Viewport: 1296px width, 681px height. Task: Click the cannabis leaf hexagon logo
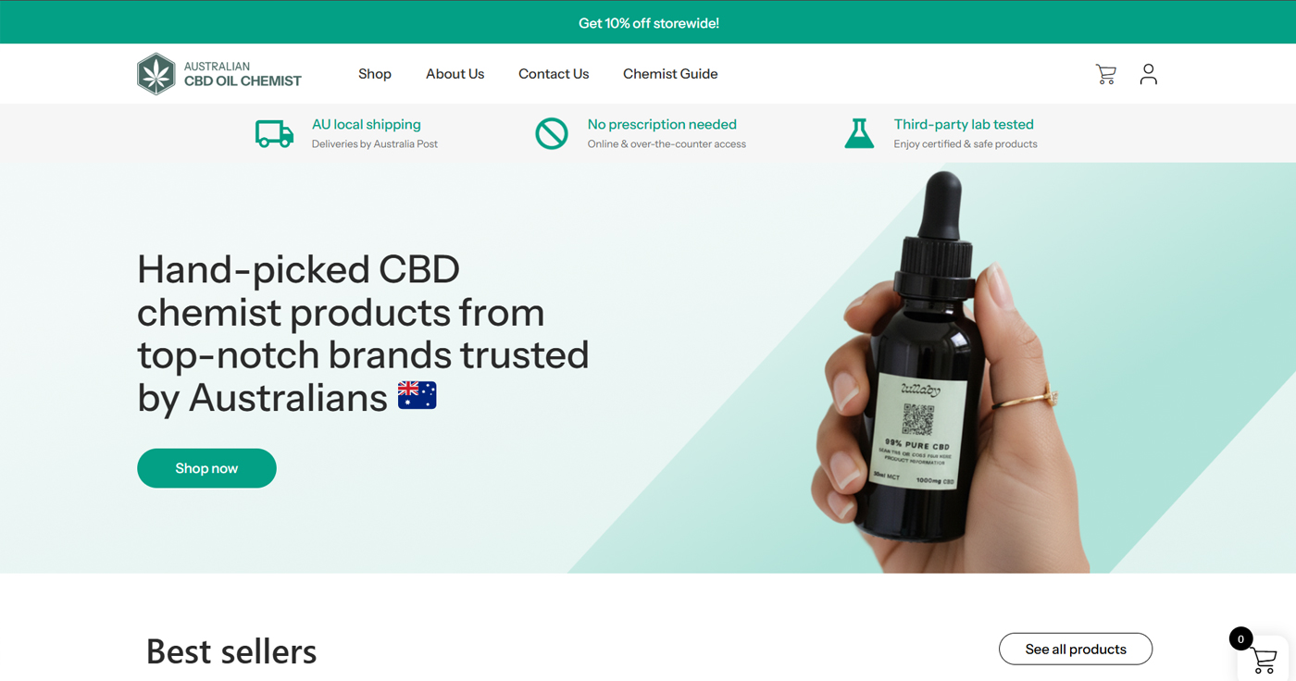[156, 74]
